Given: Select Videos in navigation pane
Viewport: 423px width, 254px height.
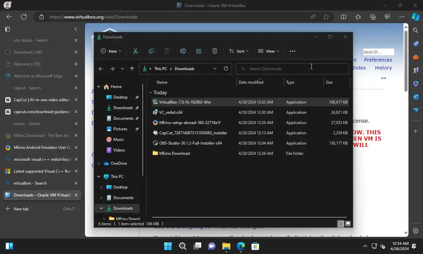Looking at the screenshot, I should click(x=119, y=150).
